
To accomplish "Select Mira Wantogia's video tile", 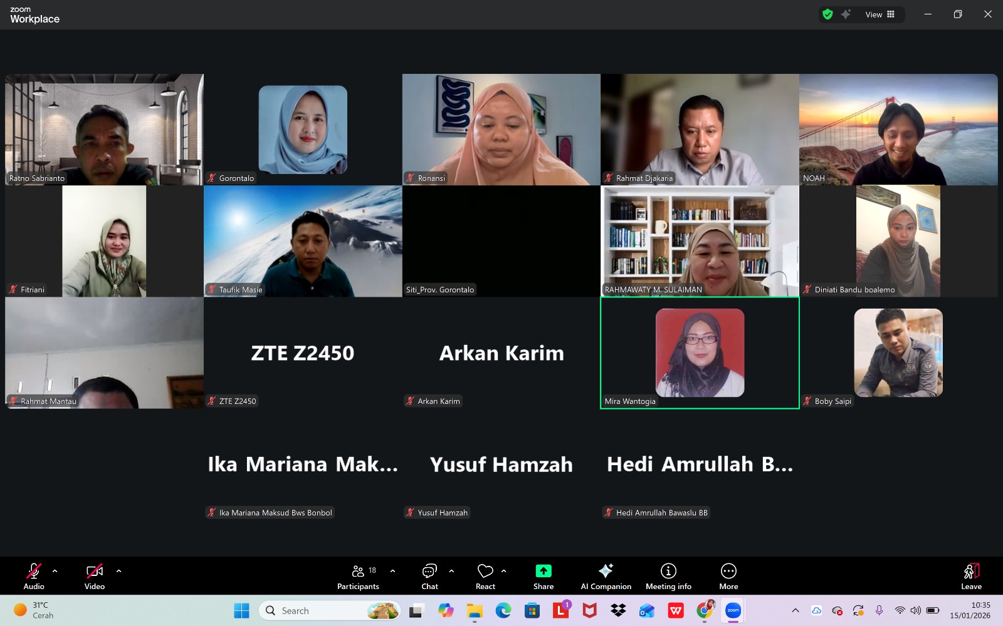I will [700, 353].
